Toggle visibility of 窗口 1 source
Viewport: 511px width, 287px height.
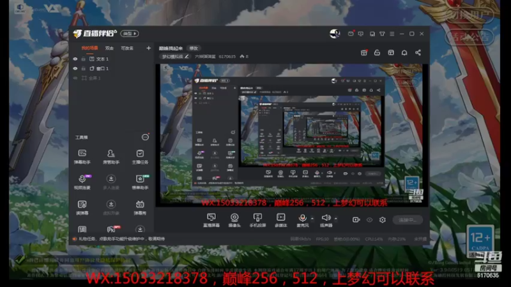click(x=75, y=69)
